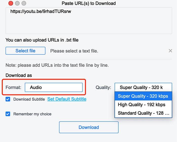This screenshot has height=142, width=177.
Task: Click the gray minimize window button
Action: click(17, 3)
